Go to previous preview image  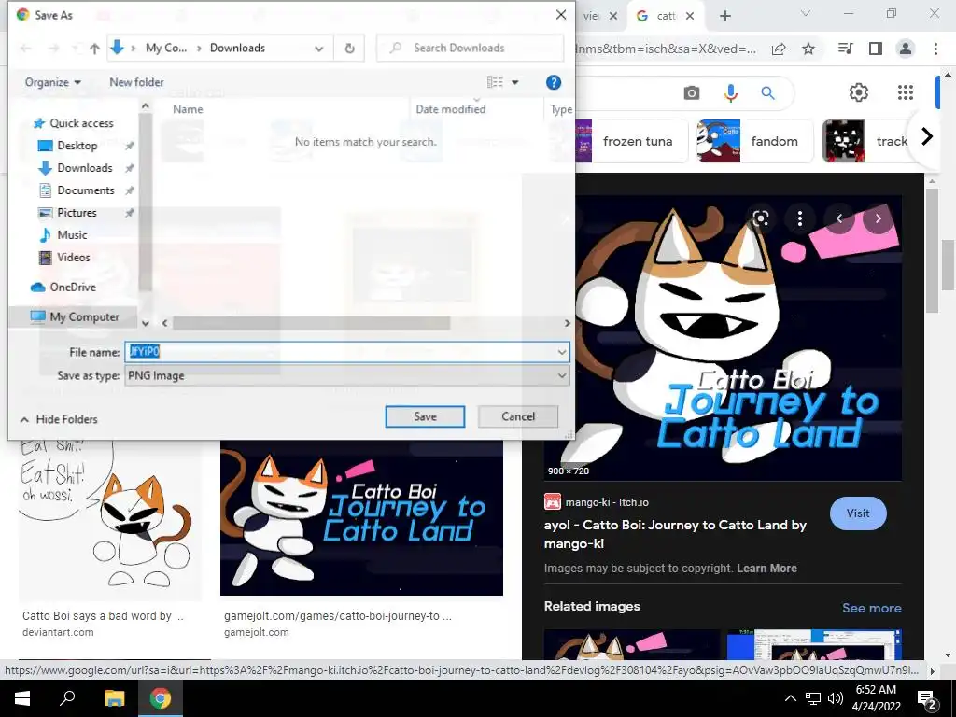point(839,218)
